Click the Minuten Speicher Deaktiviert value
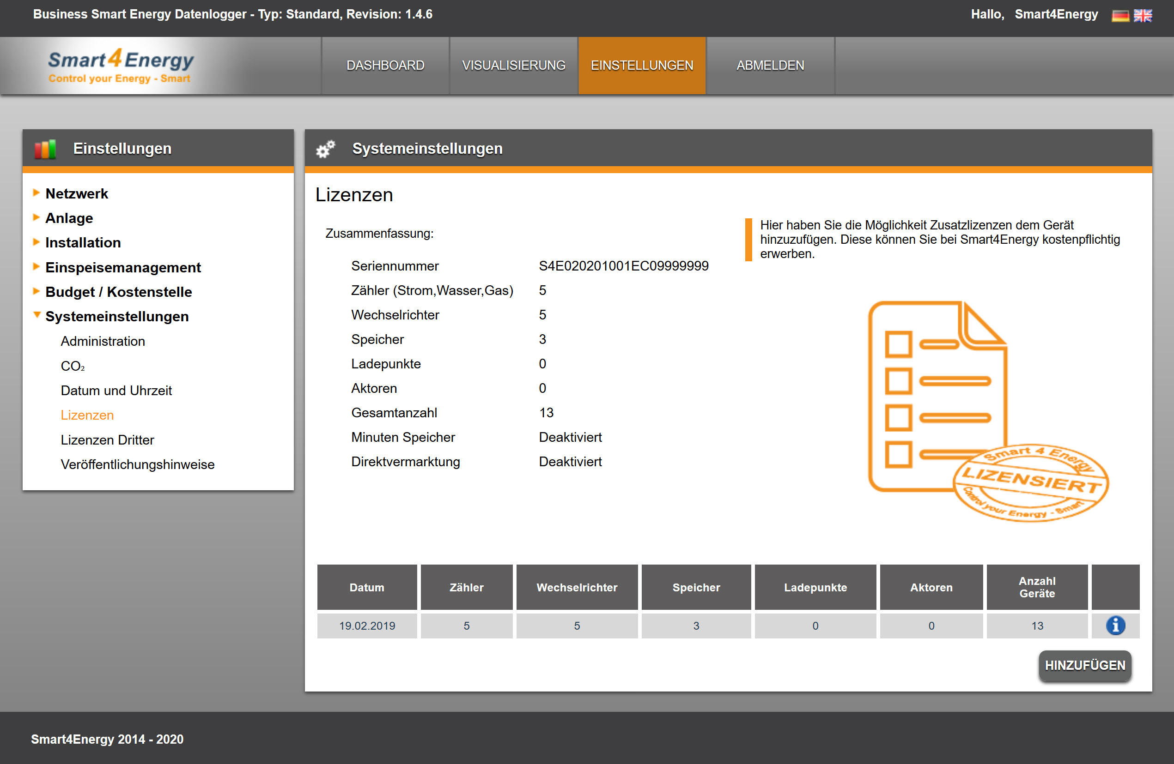This screenshot has width=1174, height=764. pyautogui.click(x=570, y=437)
